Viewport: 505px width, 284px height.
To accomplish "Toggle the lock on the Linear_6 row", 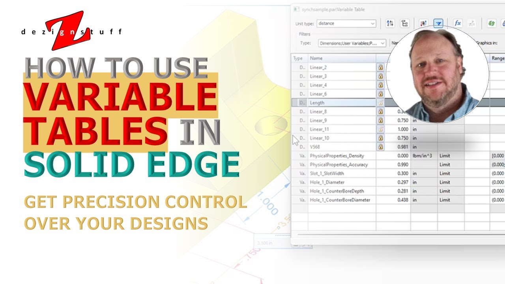I will tap(380, 94).
